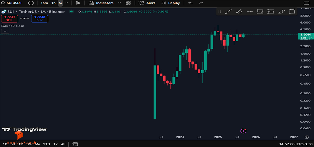Open the date range calendar icon
The image size is (314, 147).
pyautogui.click(x=75, y=144)
